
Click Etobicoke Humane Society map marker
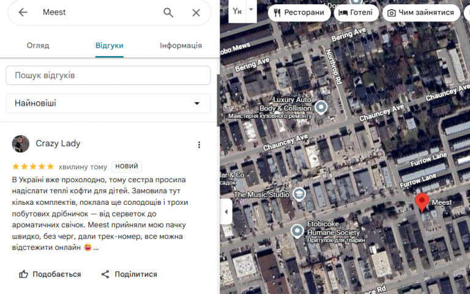(297, 232)
